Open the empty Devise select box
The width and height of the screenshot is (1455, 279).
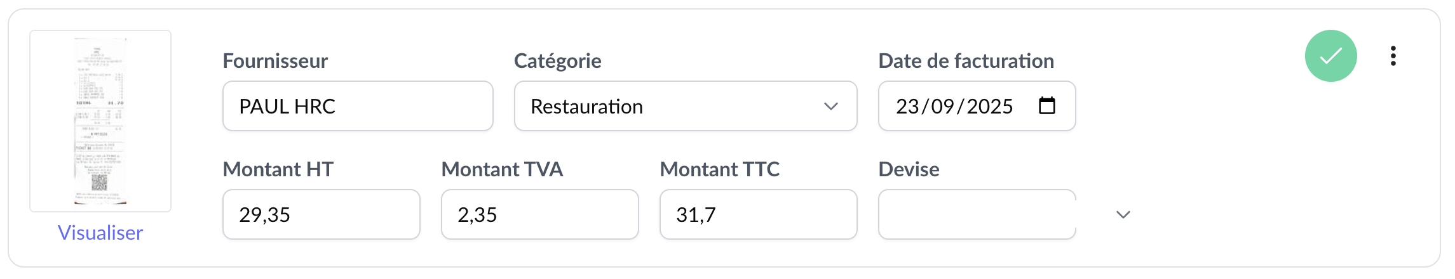tap(976, 214)
